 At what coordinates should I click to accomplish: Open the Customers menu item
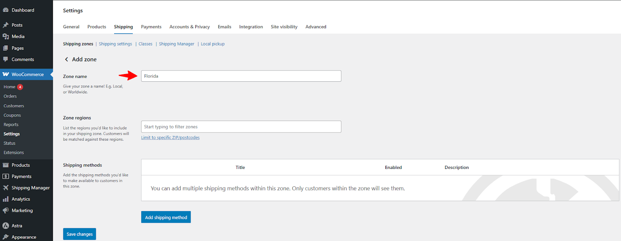[14, 106]
